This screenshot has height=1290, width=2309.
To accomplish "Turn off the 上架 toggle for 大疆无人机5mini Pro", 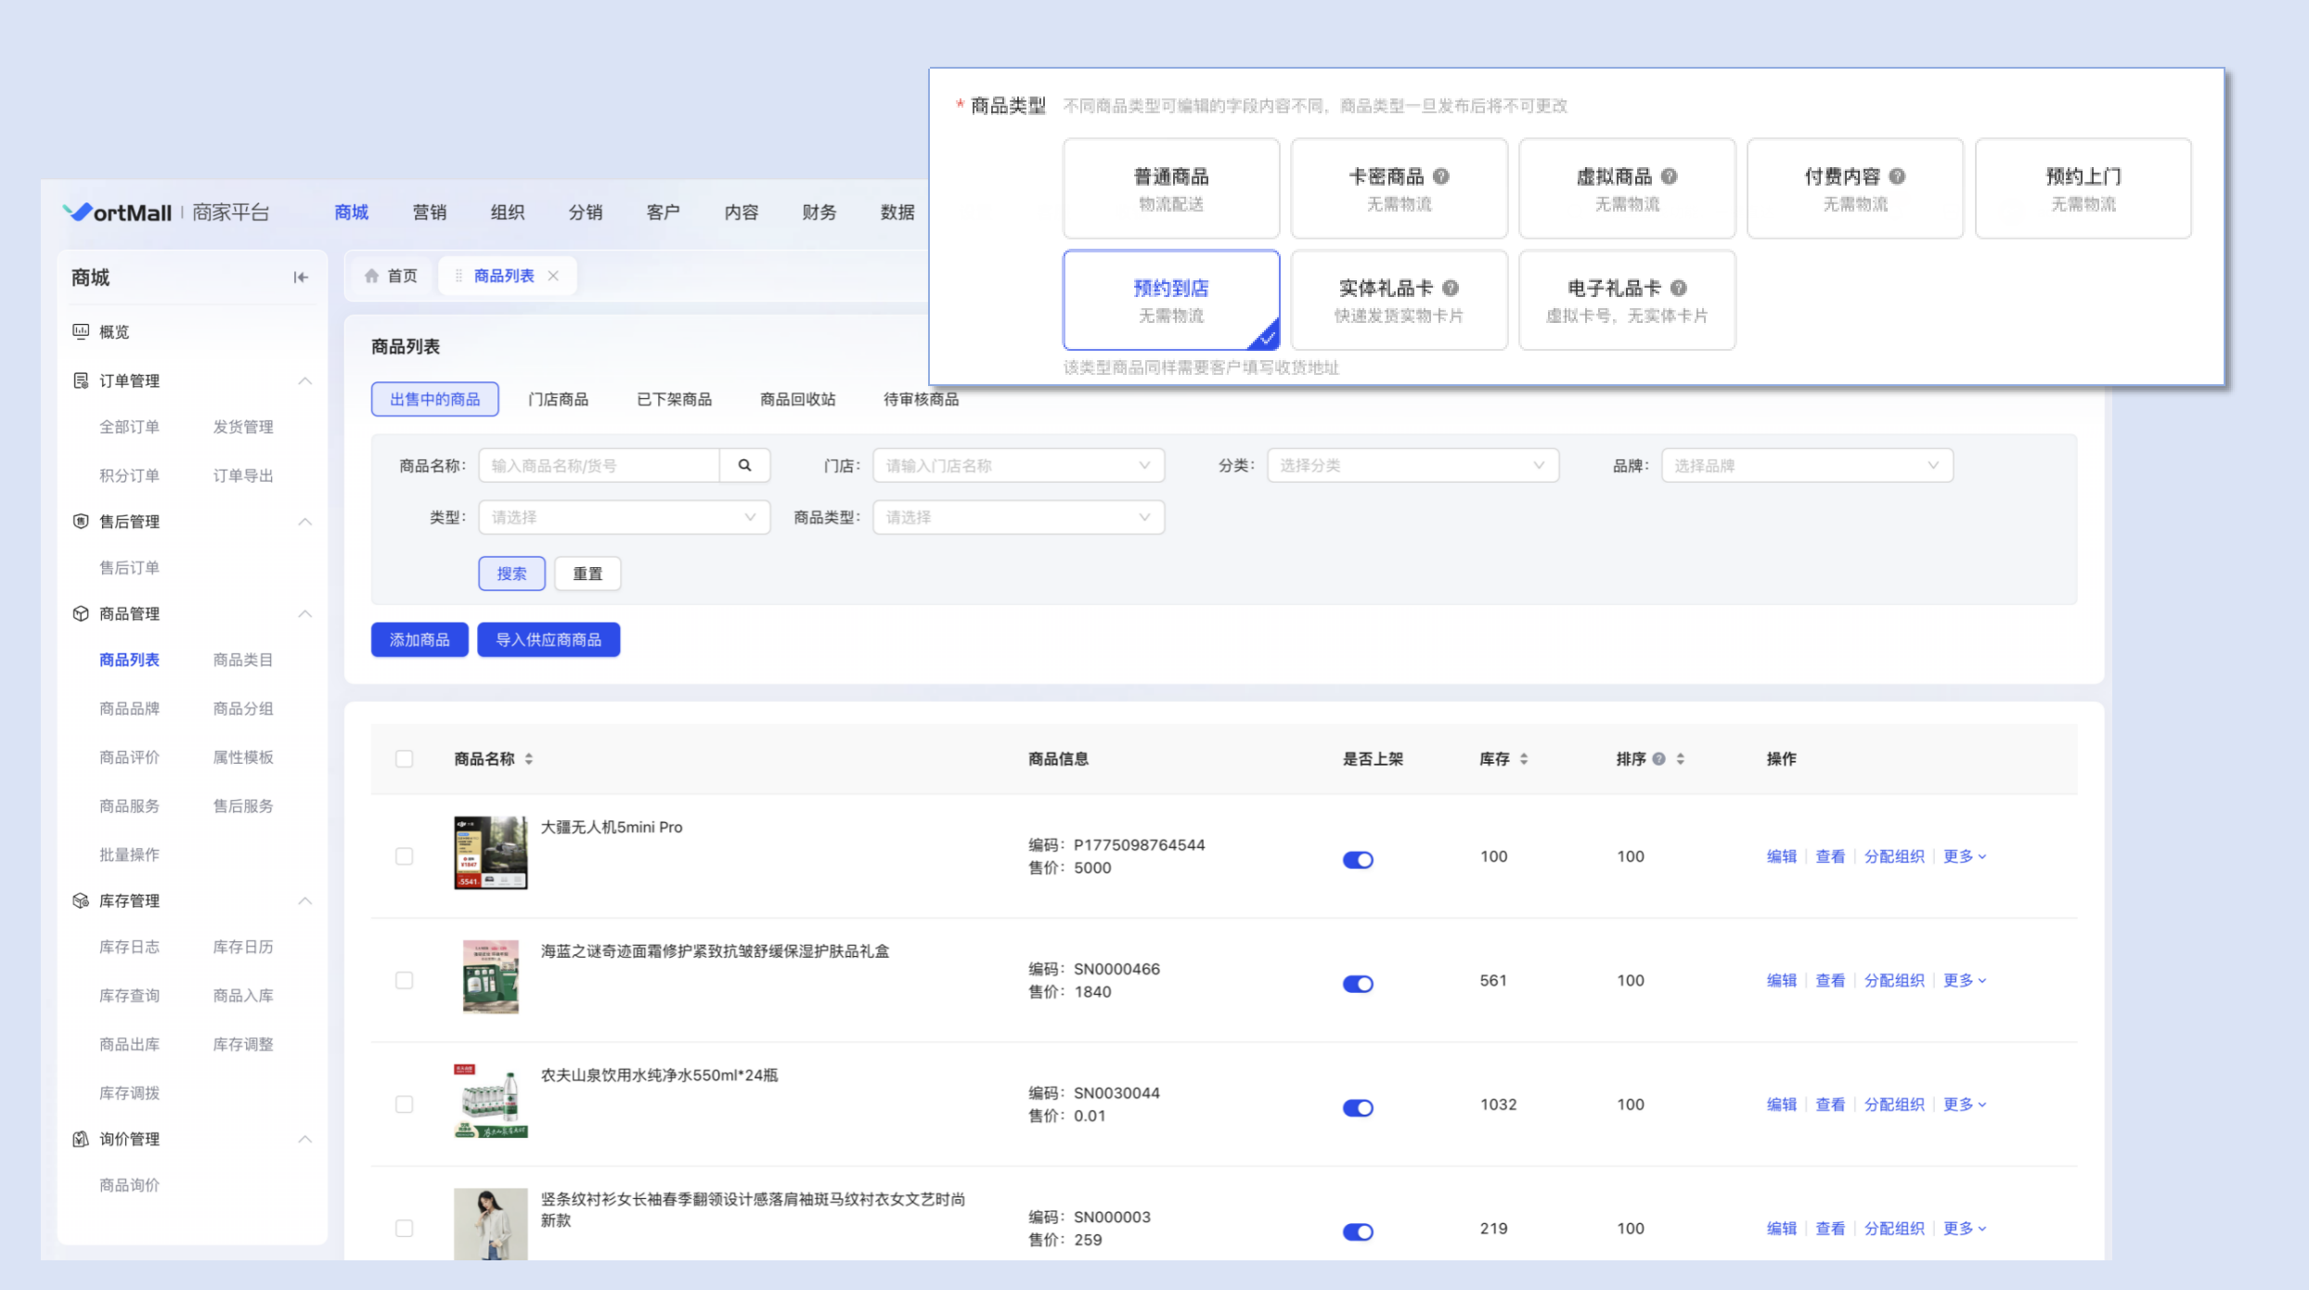I will [x=1358, y=859].
